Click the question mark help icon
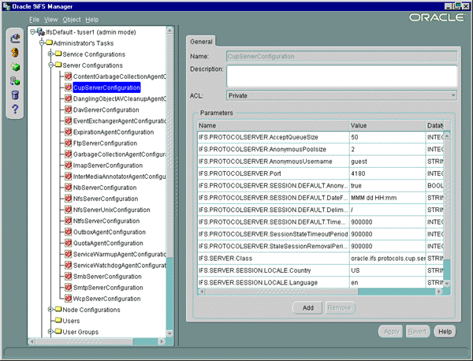 coord(15,109)
